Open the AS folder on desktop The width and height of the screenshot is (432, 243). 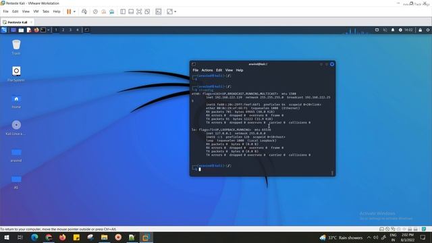click(16, 182)
